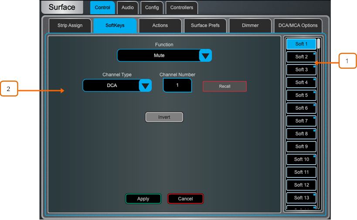Open the Dimmer tab
Viewport: 357px width, 220px height.
click(x=250, y=26)
